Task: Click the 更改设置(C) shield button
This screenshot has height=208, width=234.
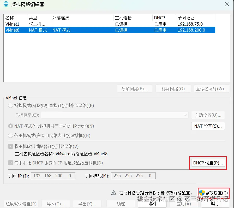Action: (214, 193)
